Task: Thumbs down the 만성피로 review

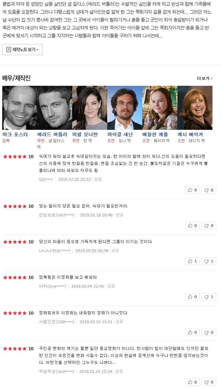Action: [x=208, y=226]
